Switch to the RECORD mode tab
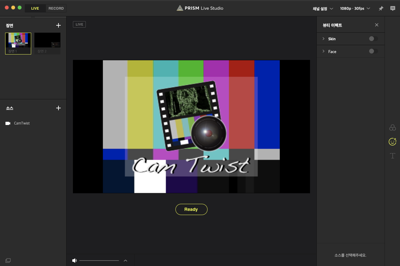400x266 pixels. 56,8
